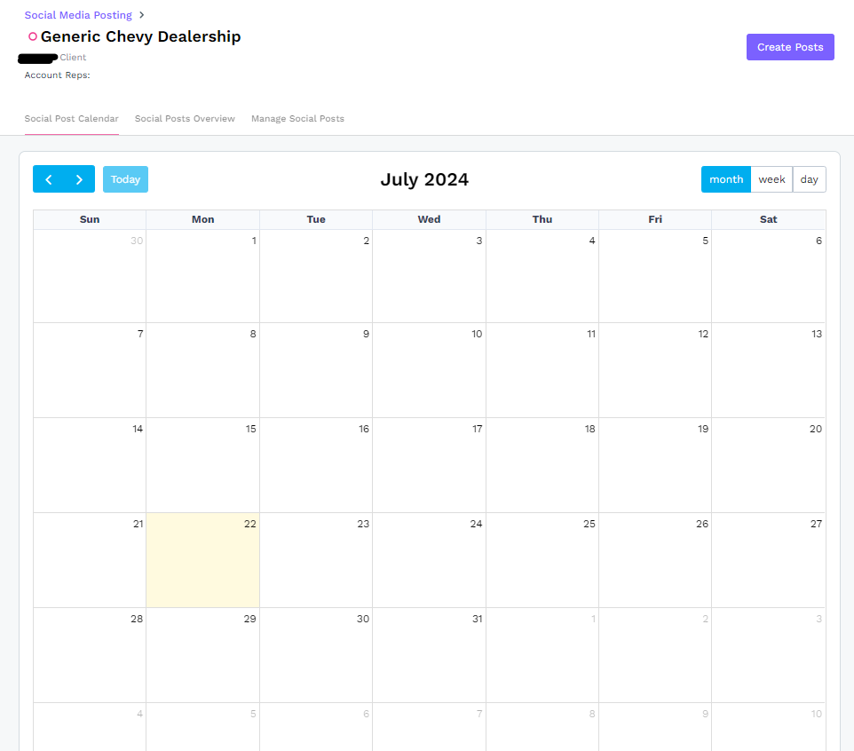Select July 4 on the calendar
Viewport: 854px width, 751px height.
(x=542, y=276)
